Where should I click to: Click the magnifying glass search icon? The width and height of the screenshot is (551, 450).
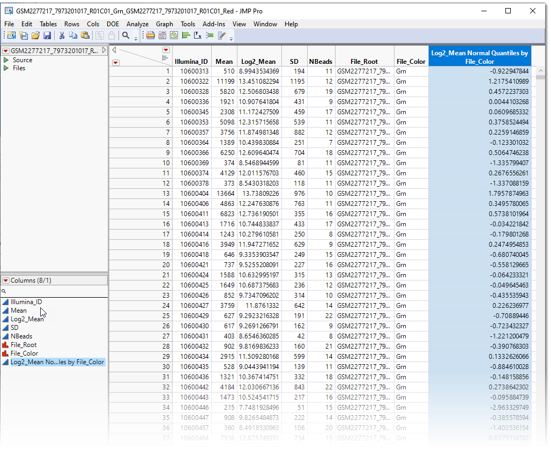125,35
